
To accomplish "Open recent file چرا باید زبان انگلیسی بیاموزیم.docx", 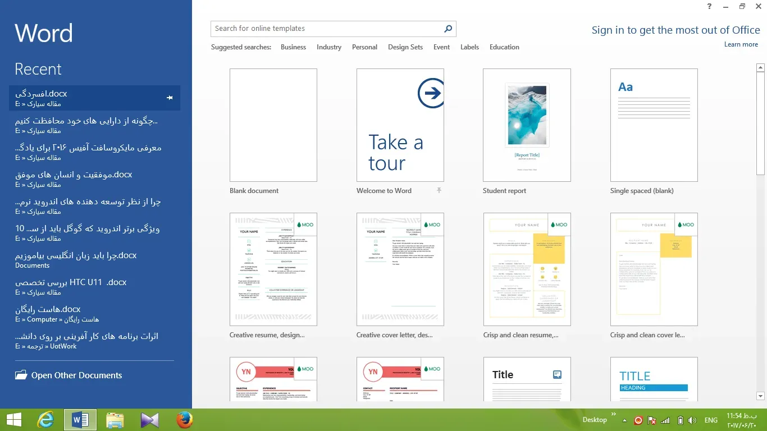I will [x=94, y=260].
